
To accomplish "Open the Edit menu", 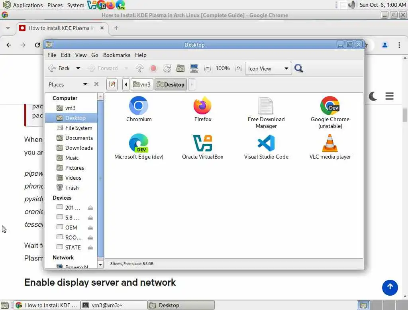I will [x=66, y=55].
